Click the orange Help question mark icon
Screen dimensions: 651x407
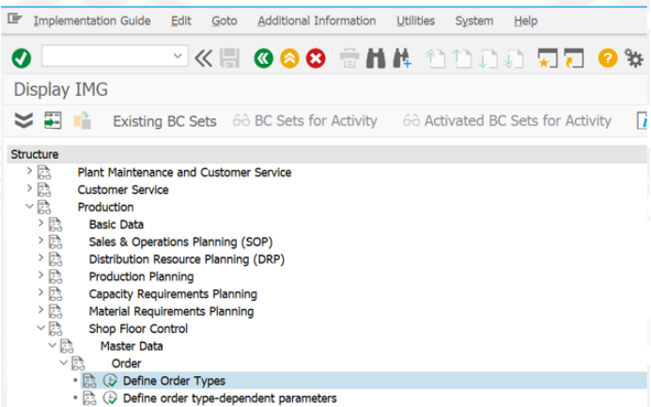608,58
